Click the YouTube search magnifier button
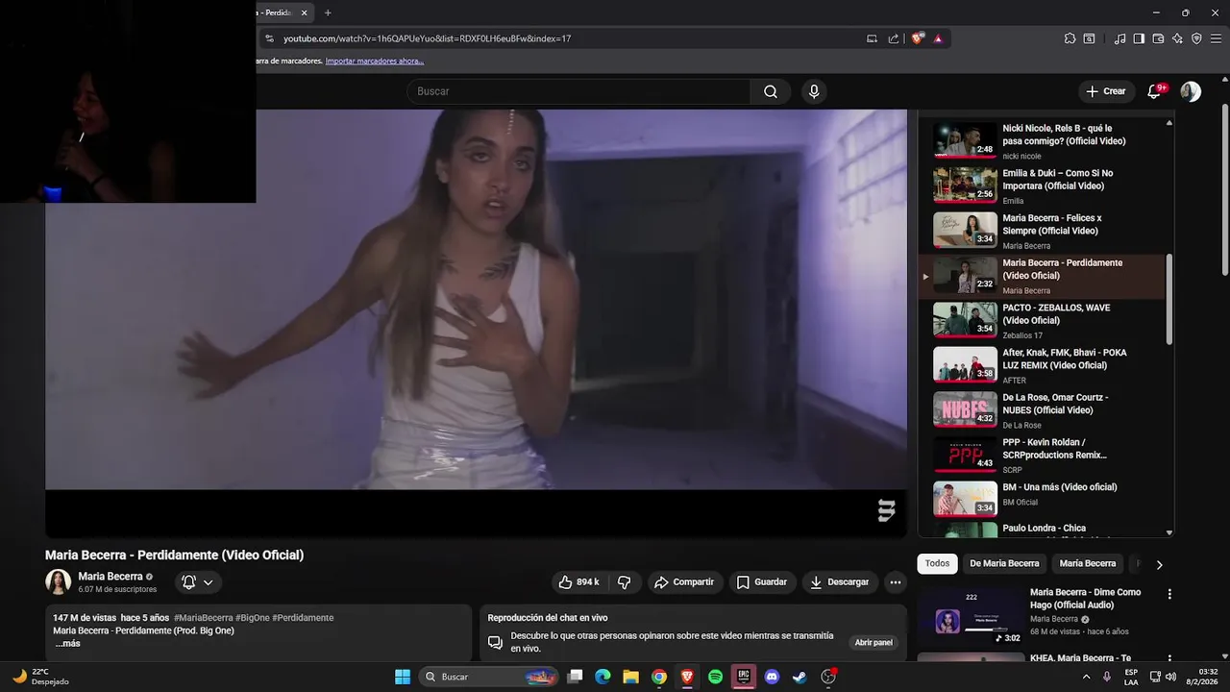Screen dimensions: 1230x692 [771, 91]
